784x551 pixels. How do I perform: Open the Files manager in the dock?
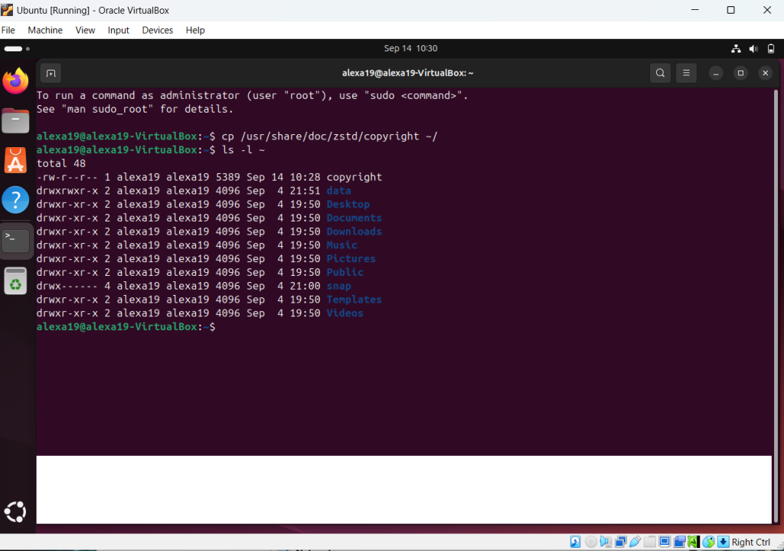15,120
